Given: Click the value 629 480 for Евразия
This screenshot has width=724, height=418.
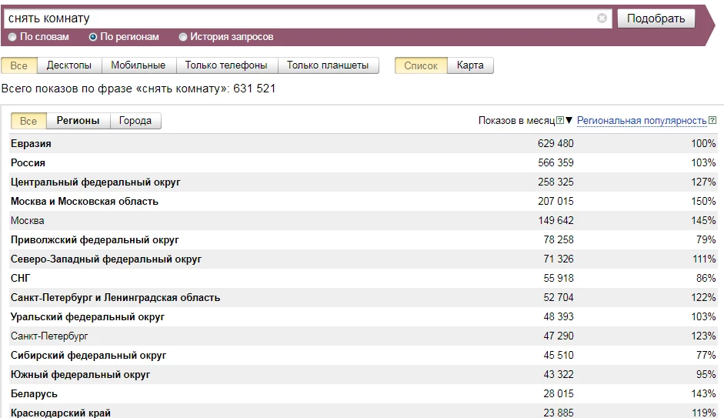Looking at the screenshot, I should click(556, 144).
